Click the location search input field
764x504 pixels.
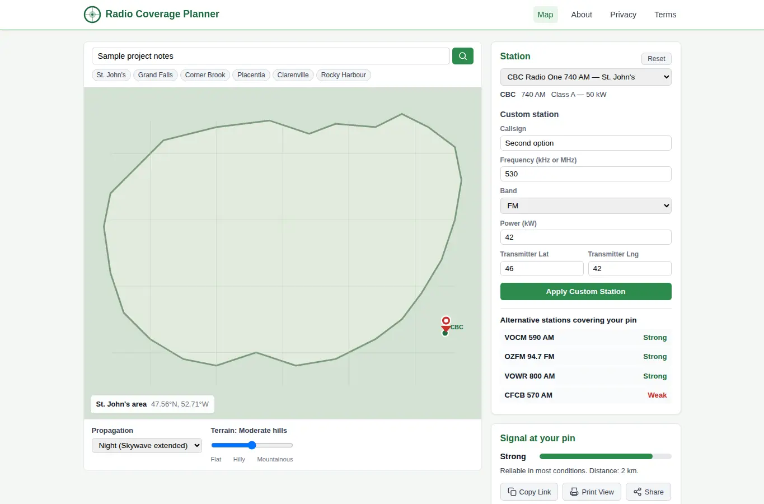coord(271,56)
